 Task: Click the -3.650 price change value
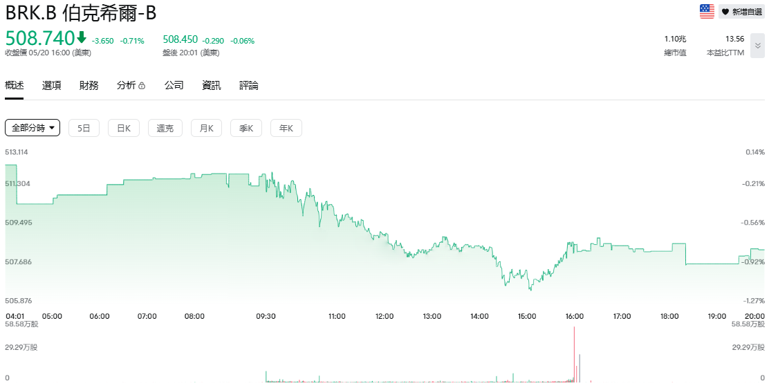point(104,41)
